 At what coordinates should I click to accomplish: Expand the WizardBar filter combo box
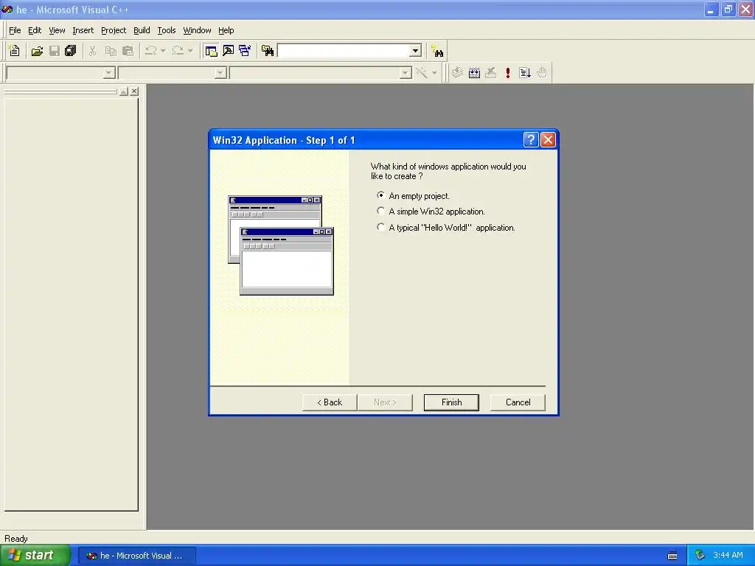(x=220, y=73)
